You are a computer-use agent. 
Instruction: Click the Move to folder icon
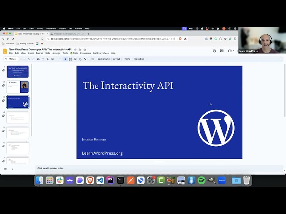click(80, 49)
